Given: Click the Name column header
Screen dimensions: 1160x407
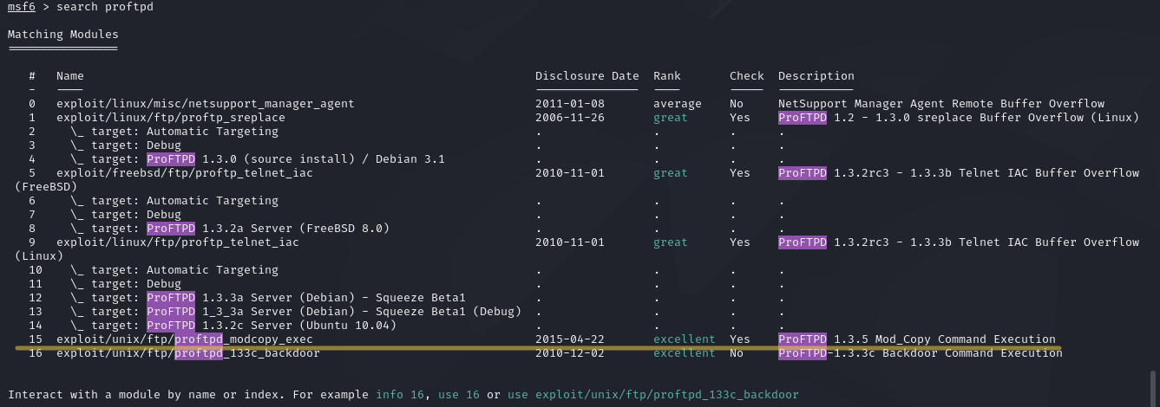Looking at the screenshot, I should 70,76.
